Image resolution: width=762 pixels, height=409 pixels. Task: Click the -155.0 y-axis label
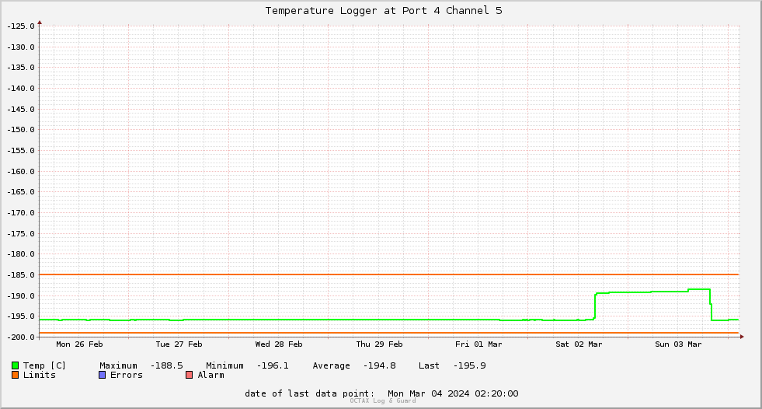click(20, 151)
